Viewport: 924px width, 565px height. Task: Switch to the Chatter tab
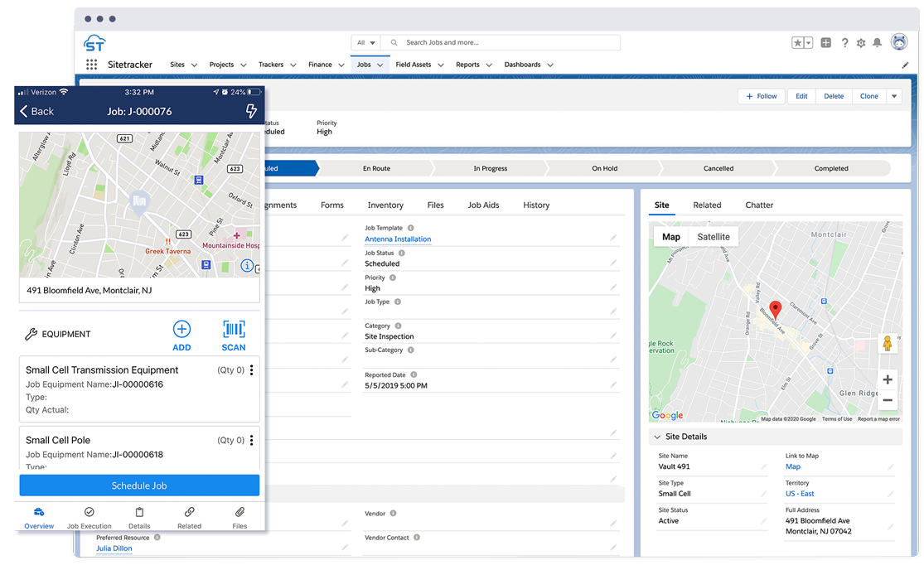pyautogui.click(x=759, y=205)
